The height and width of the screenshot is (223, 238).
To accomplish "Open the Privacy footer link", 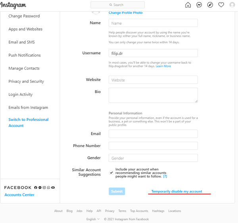I will [x=110, y=211].
